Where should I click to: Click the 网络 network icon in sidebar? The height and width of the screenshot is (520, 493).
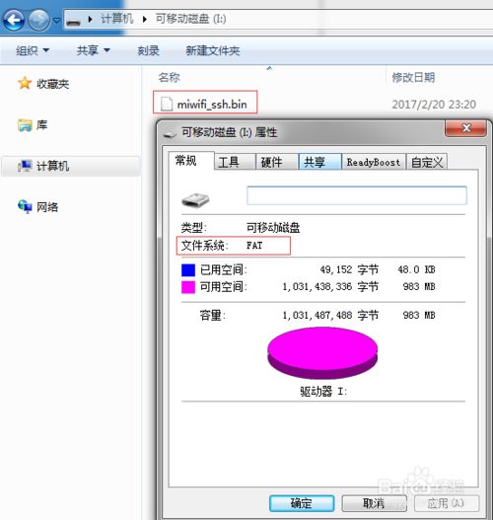point(25,206)
